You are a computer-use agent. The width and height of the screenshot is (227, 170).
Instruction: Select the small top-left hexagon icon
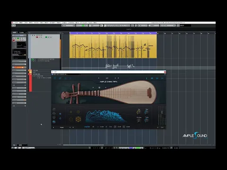tap(71, 112)
